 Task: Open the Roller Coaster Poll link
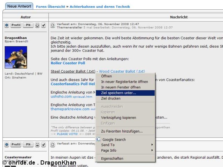tap(68, 63)
